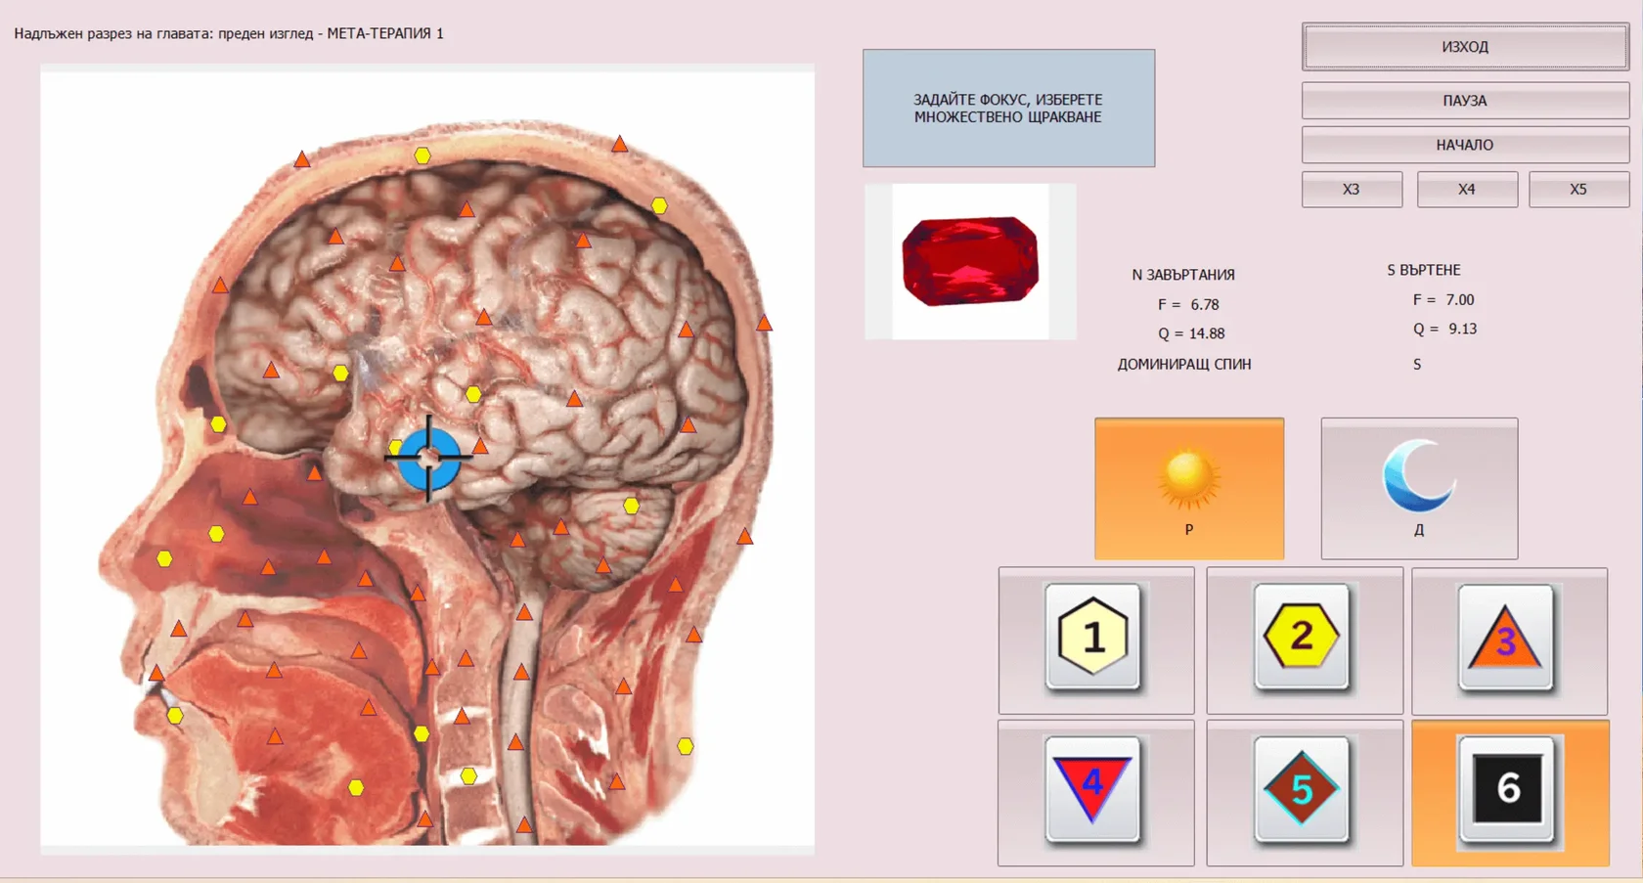The width and height of the screenshot is (1643, 883).
Task: Select the yellow hexagon number 2 icon
Action: [1302, 637]
